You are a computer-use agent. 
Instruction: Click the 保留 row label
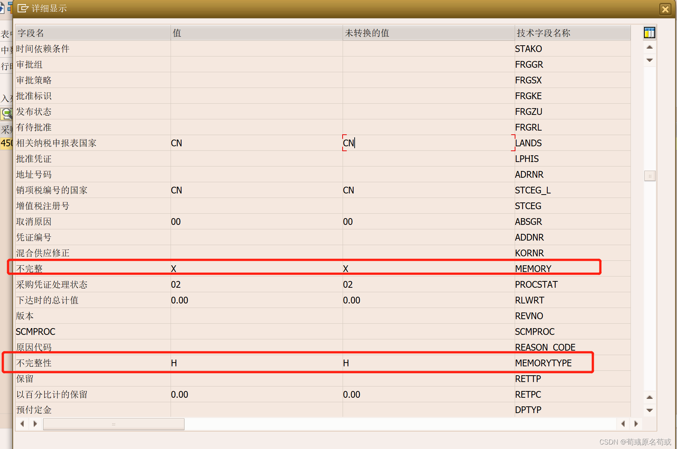tap(25, 379)
